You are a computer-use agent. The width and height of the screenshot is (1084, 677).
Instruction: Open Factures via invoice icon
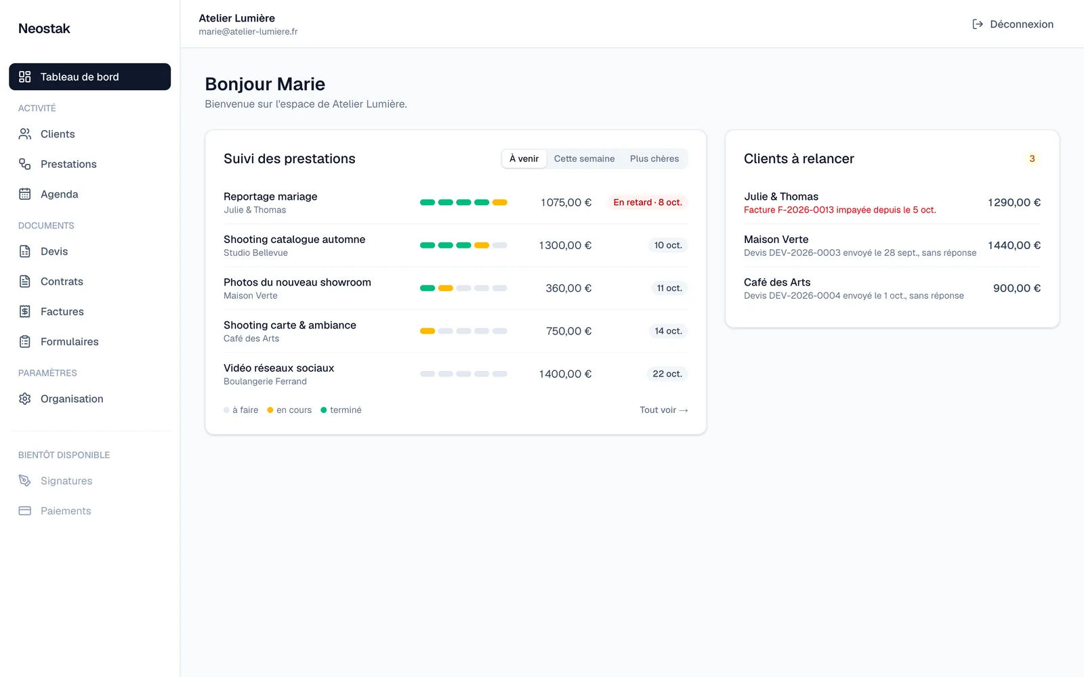25,311
